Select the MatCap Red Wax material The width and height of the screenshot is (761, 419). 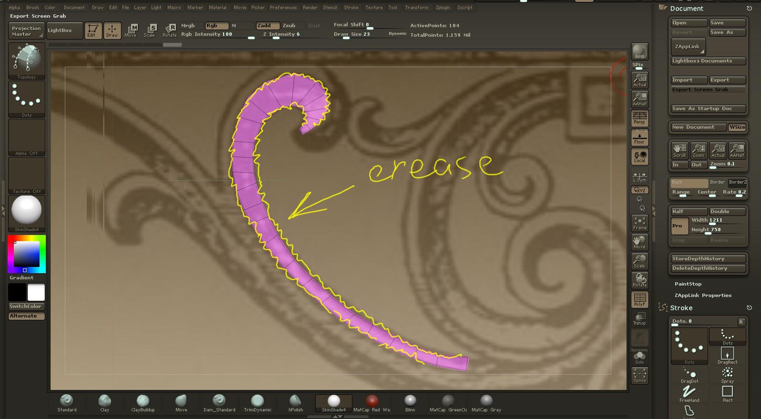(x=372, y=403)
